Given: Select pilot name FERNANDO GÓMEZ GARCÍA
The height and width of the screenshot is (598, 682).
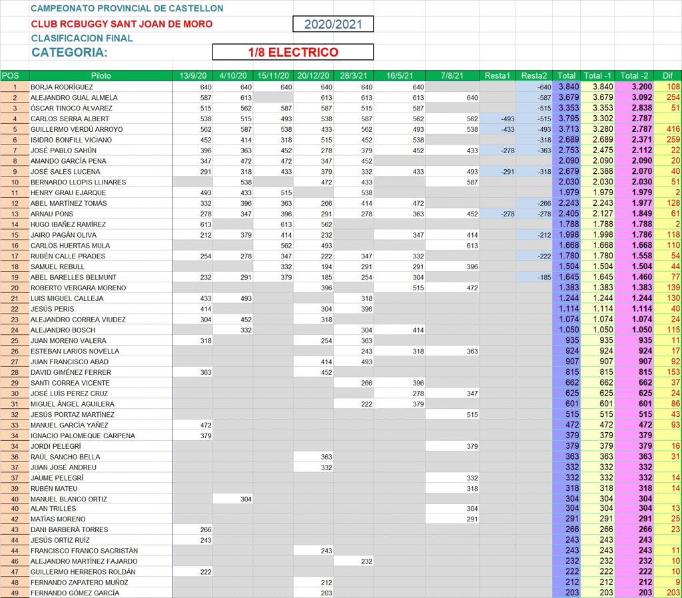Looking at the screenshot, I should tap(75, 593).
